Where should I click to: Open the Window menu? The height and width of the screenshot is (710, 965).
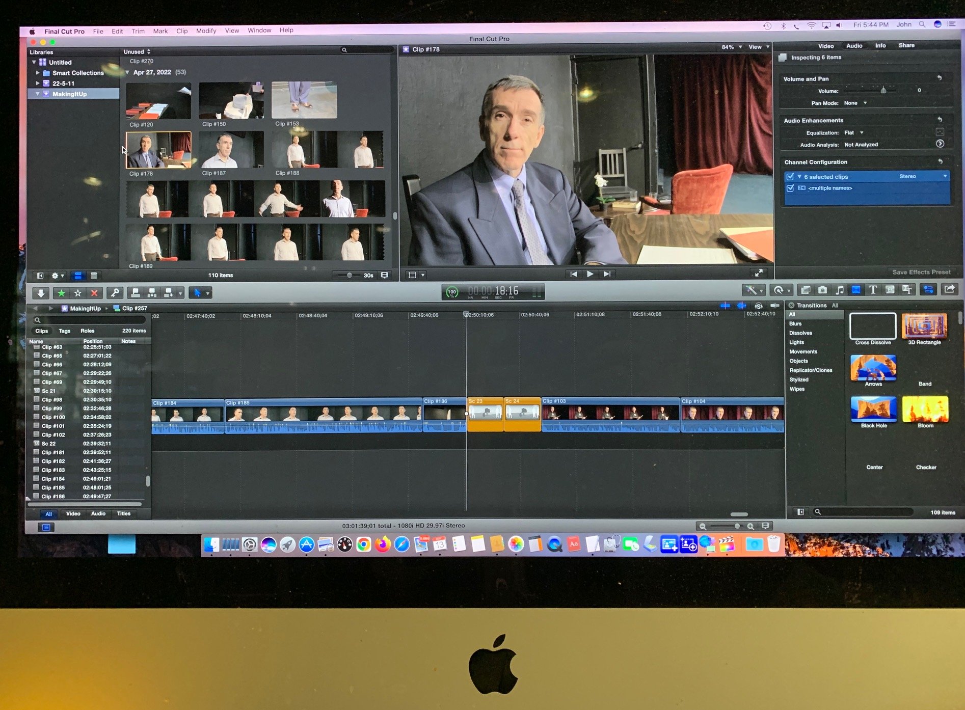(x=259, y=30)
